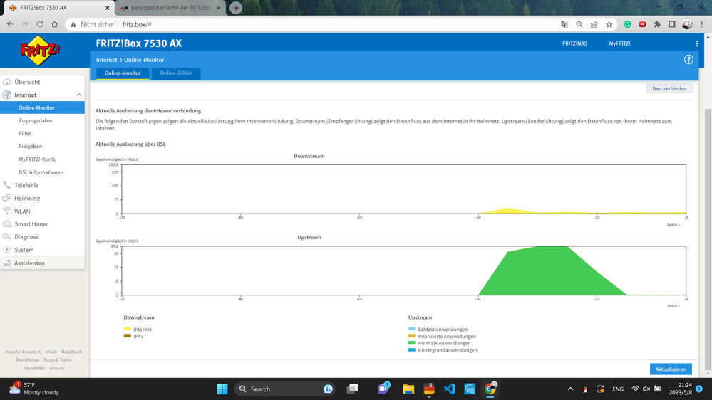Select Online-Monitor in the sidebar
Screen dimensions: 712x400
tap(42, 108)
